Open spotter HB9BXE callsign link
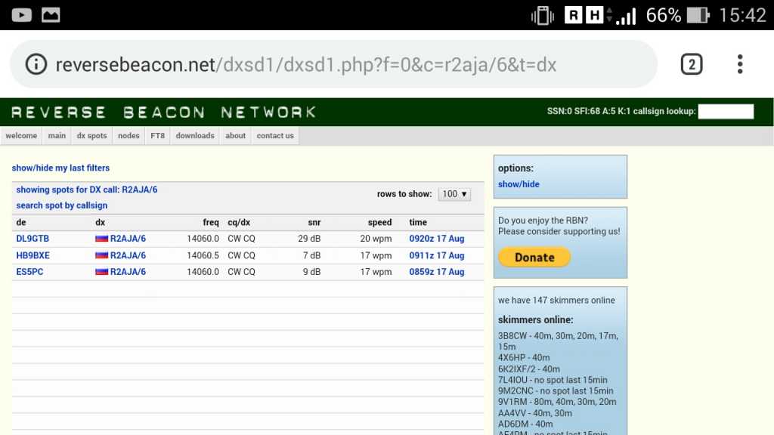 click(33, 255)
